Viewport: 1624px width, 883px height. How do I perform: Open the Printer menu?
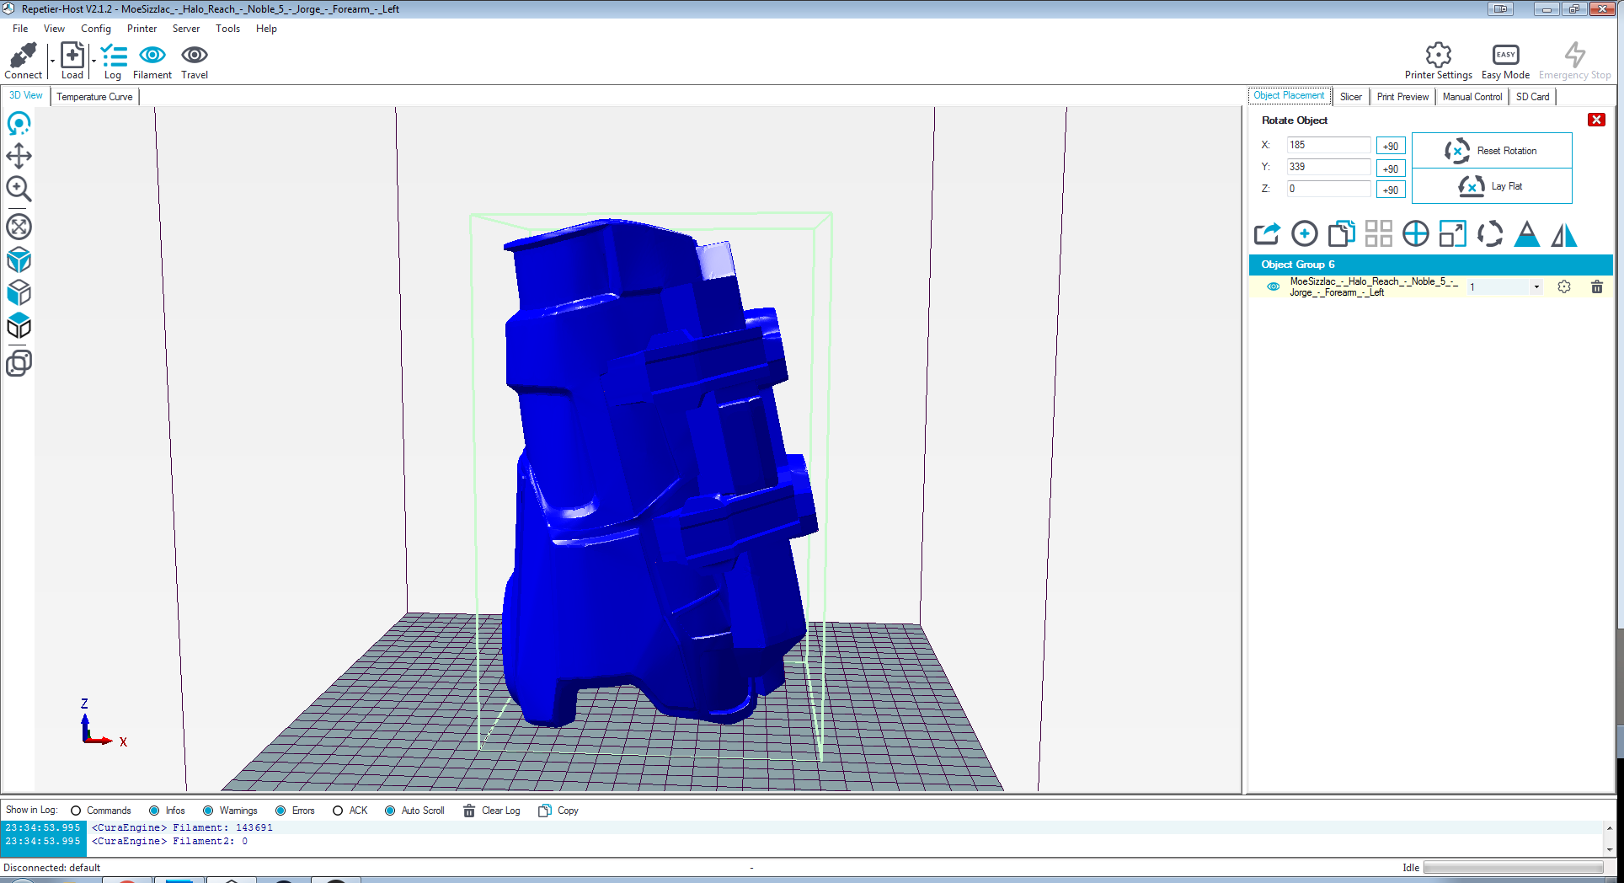pyautogui.click(x=142, y=29)
